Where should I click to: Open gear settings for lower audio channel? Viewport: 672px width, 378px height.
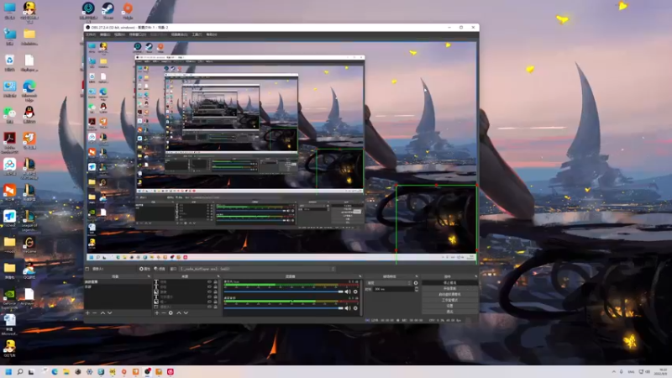coord(355,308)
